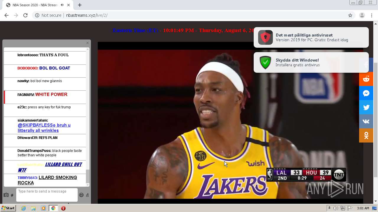The image size is (378, 212).
Task: Open the system volume control
Action: 335,208
